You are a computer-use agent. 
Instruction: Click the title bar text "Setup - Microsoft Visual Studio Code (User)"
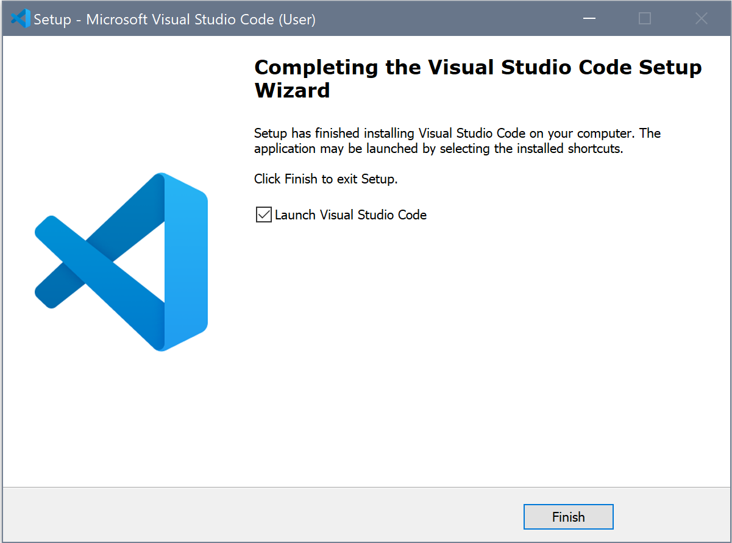[174, 19]
